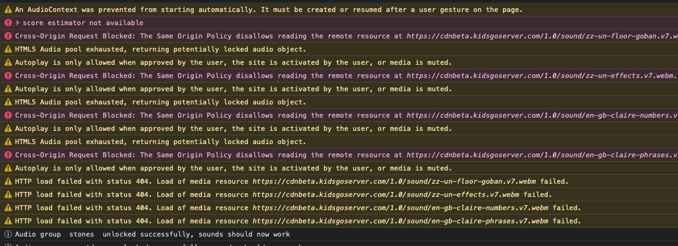Click error icon on Cross-Origin en-gb-claire-phrases row
This screenshot has height=246, width=678.
(x=8, y=155)
